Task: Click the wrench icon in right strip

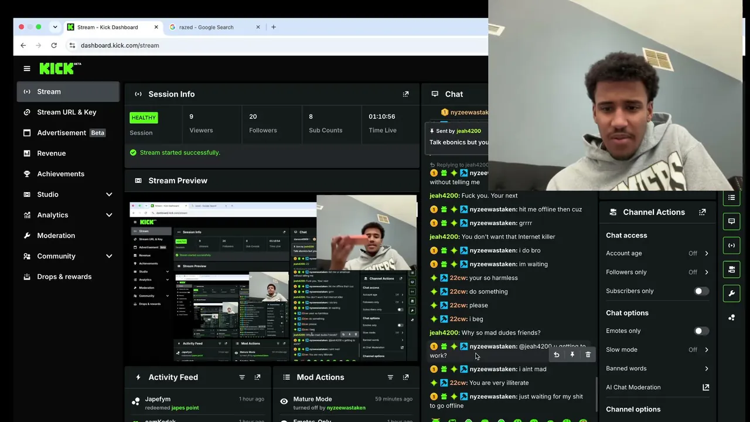Action: click(x=731, y=294)
